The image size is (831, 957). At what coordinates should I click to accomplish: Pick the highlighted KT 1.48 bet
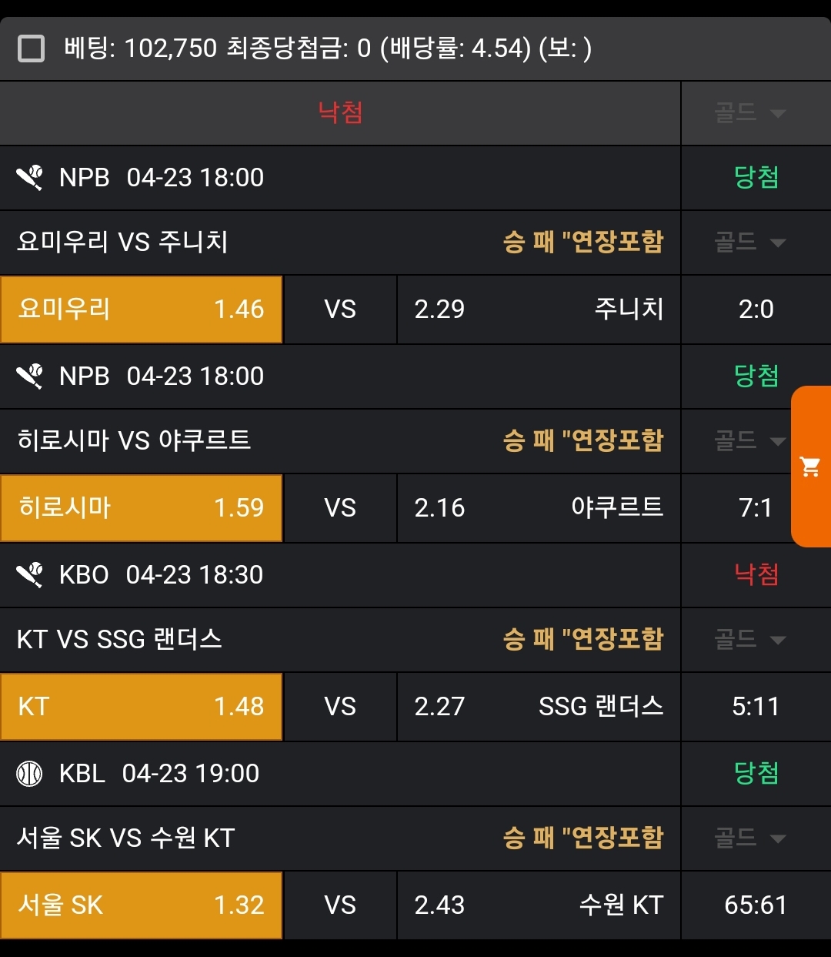pos(142,707)
